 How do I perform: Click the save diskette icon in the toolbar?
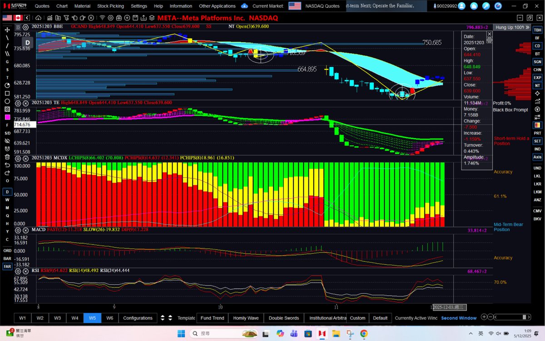(x=135, y=18)
